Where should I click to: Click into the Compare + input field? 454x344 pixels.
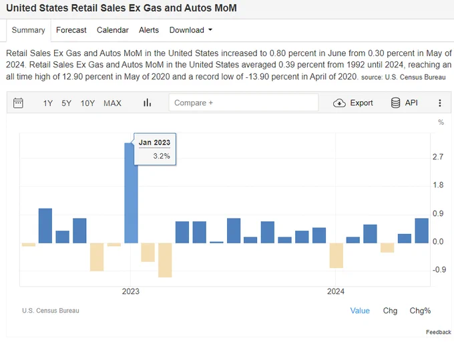coord(244,103)
